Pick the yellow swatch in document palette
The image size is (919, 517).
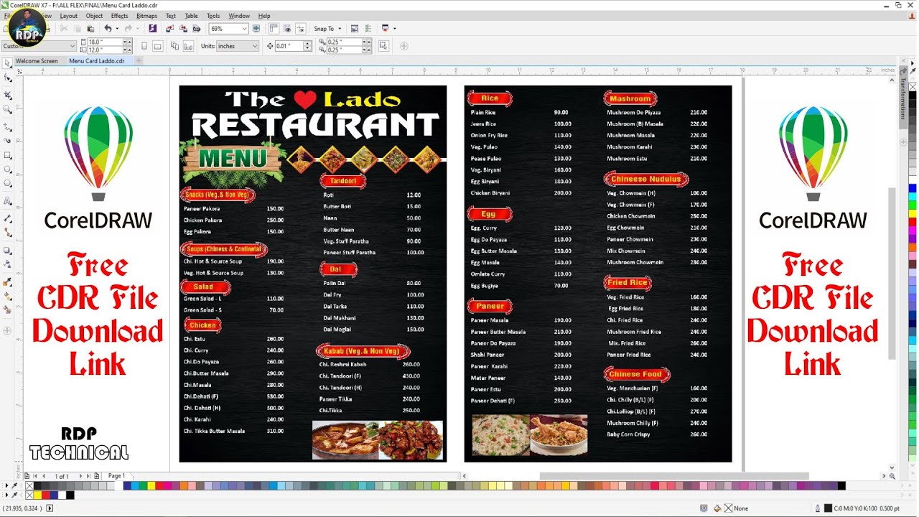point(37,495)
